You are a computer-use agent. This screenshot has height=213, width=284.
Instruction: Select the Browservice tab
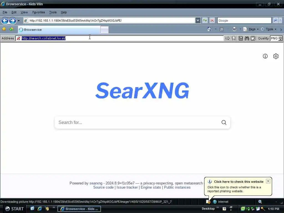coord(59,30)
